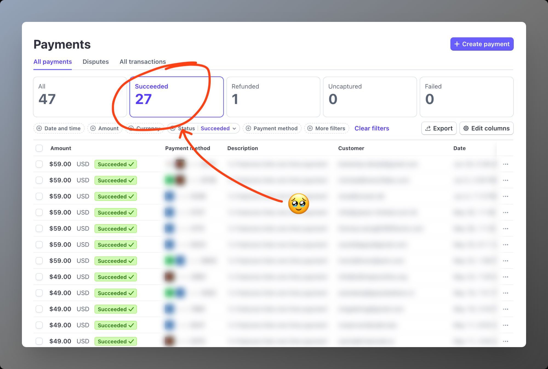Screen dimensions: 548x369
Task: Open the More filters chip
Action: click(327, 128)
